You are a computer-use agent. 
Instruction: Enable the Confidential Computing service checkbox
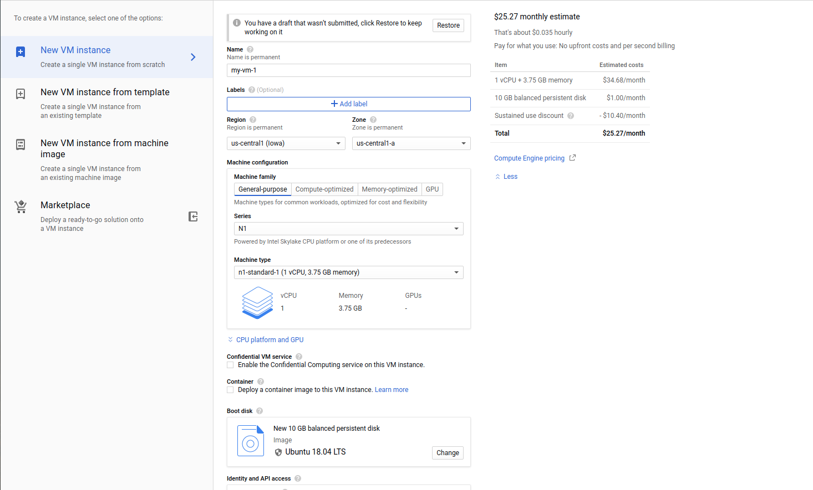coord(230,364)
